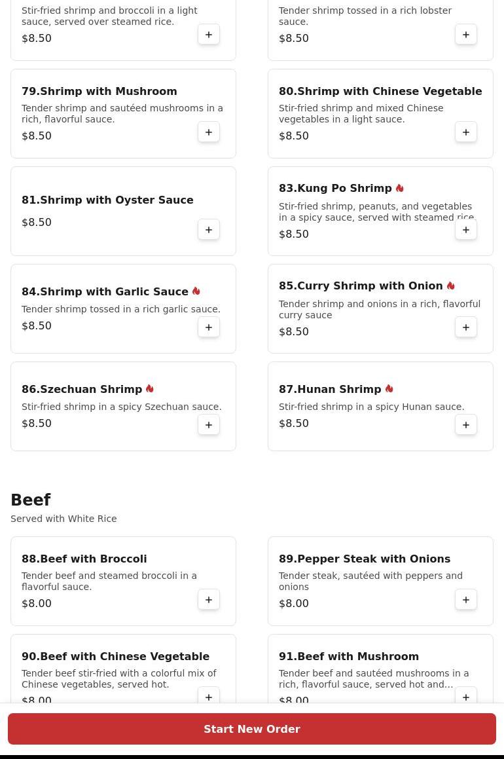Select the Szechuan Shrimp menu card title
Screen dimensions: 504x759
pos(82,389)
